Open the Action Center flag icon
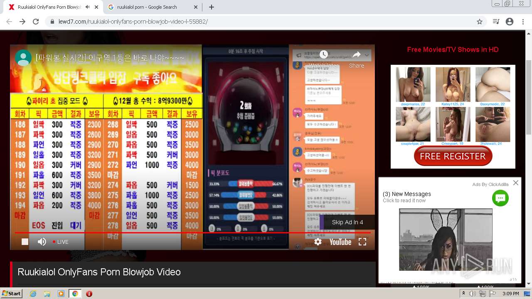 (493, 294)
